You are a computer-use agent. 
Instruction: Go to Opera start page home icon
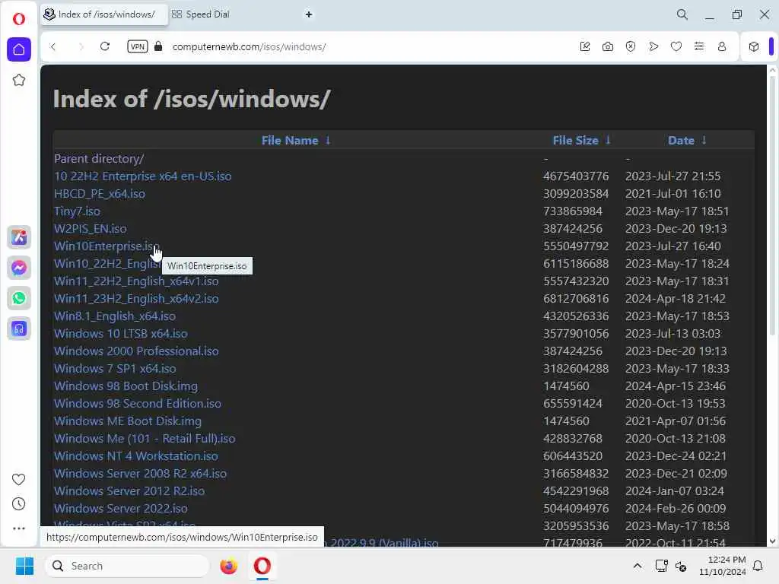(19, 49)
